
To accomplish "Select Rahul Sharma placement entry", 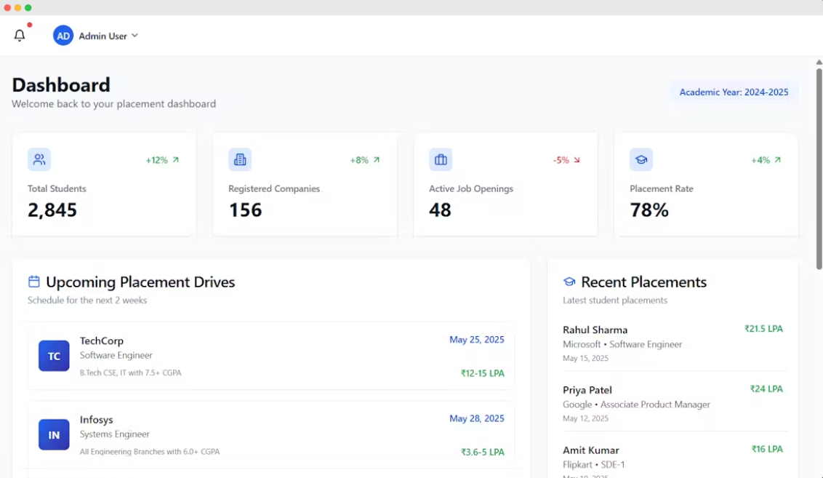I will (x=673, y=343).
